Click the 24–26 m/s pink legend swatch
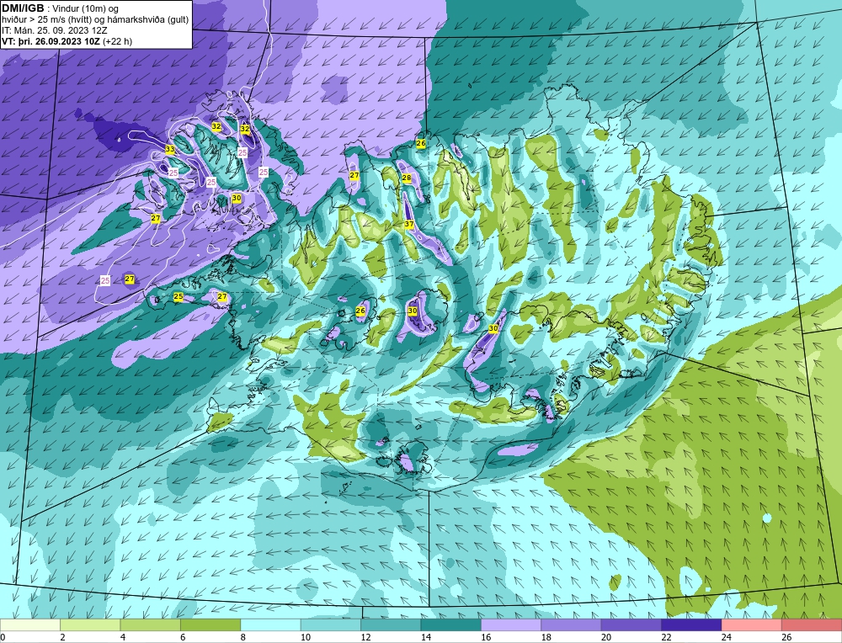 pos(752,625)
